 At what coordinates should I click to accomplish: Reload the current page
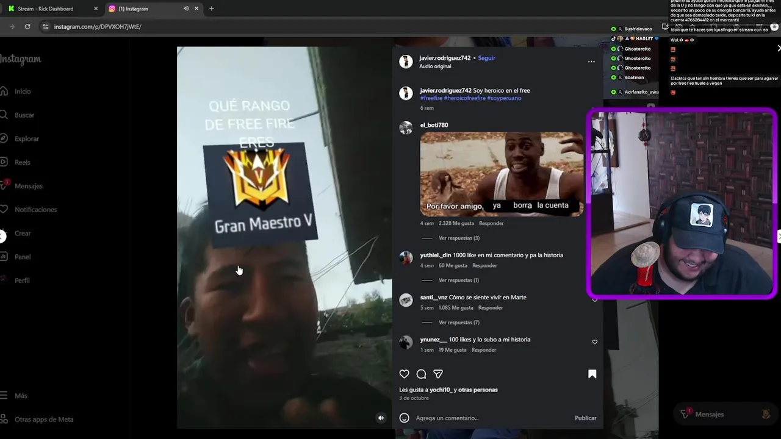(x=27, y=27)
